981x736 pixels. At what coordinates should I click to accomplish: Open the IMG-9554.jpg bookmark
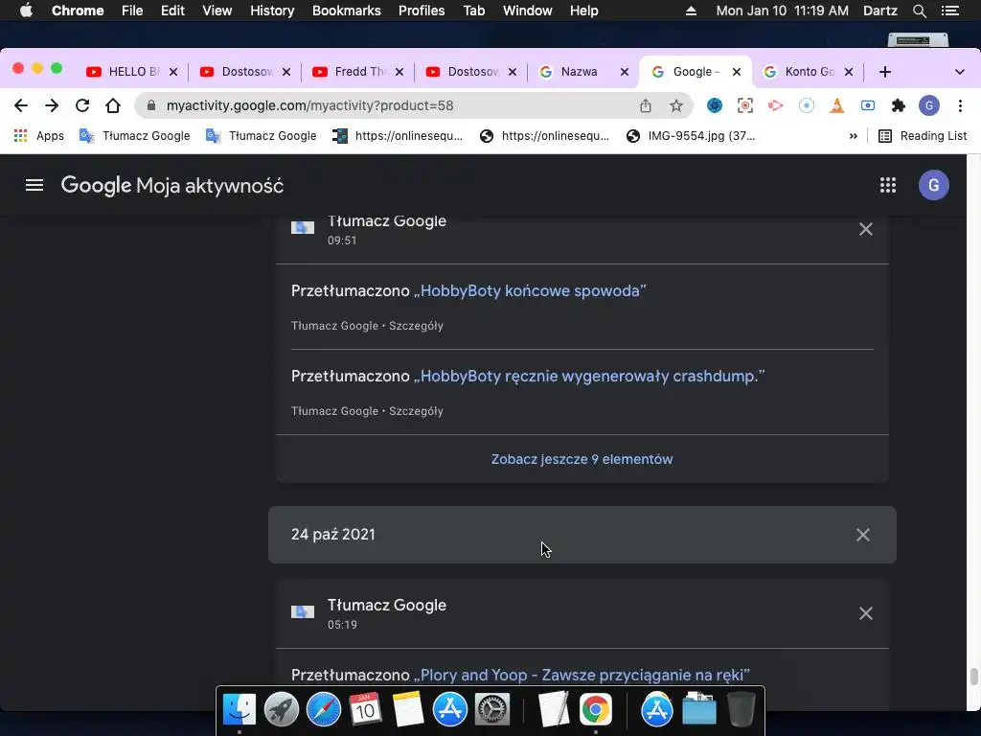pyautogui.click(x=692, y=136)
